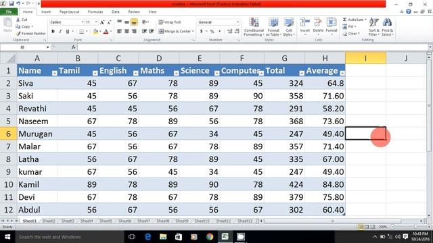Click Sort & Filter button
The image size is (433, 243).
[374, 27]
